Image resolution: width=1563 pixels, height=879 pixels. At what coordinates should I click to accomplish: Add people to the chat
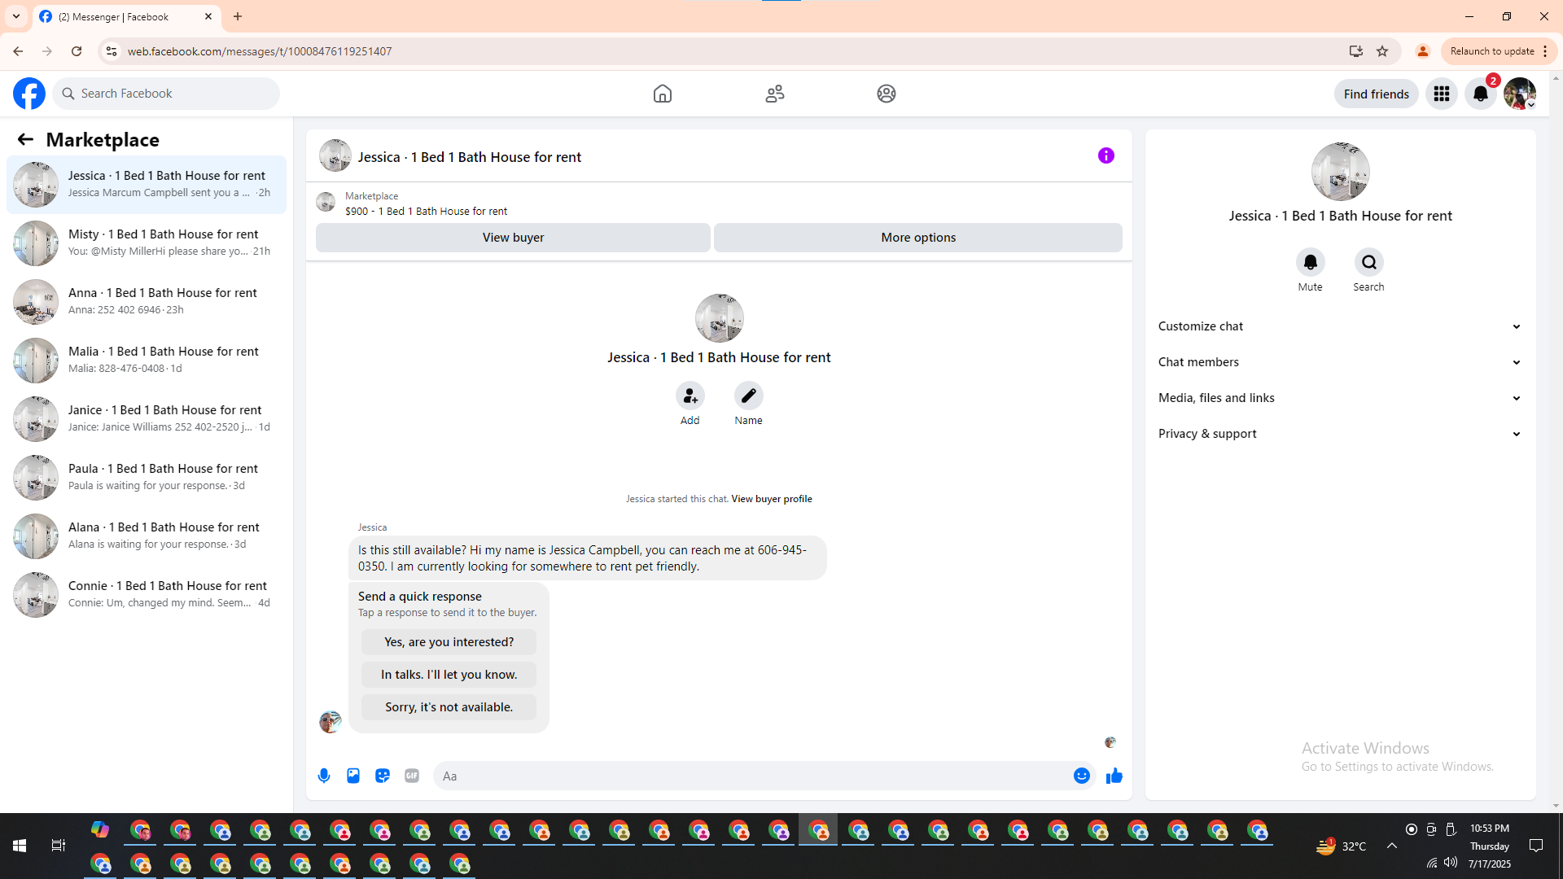(690, 396)
